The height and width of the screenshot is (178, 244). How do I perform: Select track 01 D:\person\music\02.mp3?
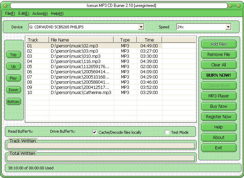point(94,46)
